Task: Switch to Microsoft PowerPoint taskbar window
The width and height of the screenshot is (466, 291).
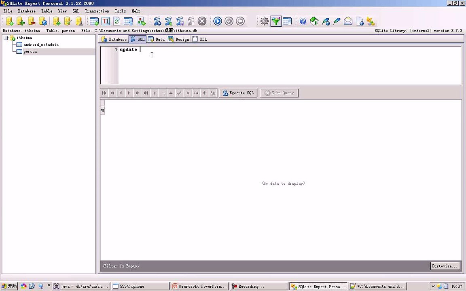Action: (200, 286)
